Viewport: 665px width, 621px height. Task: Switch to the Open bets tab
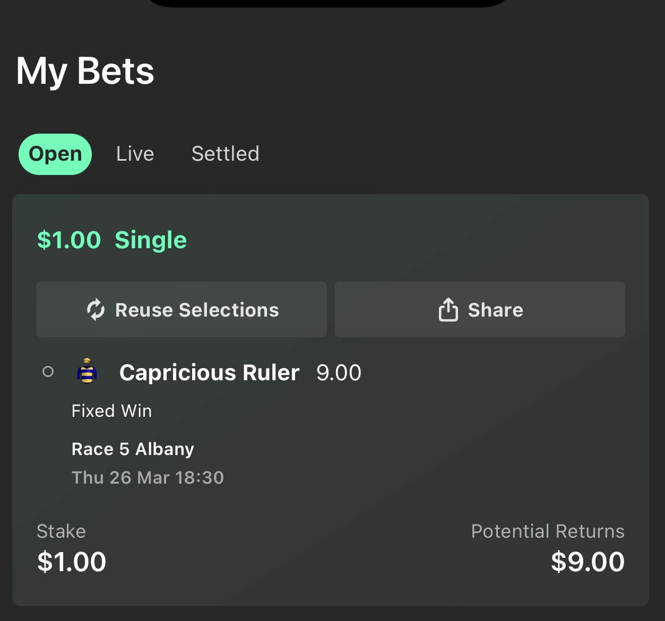pyautogui.click(x=55, y=154)
